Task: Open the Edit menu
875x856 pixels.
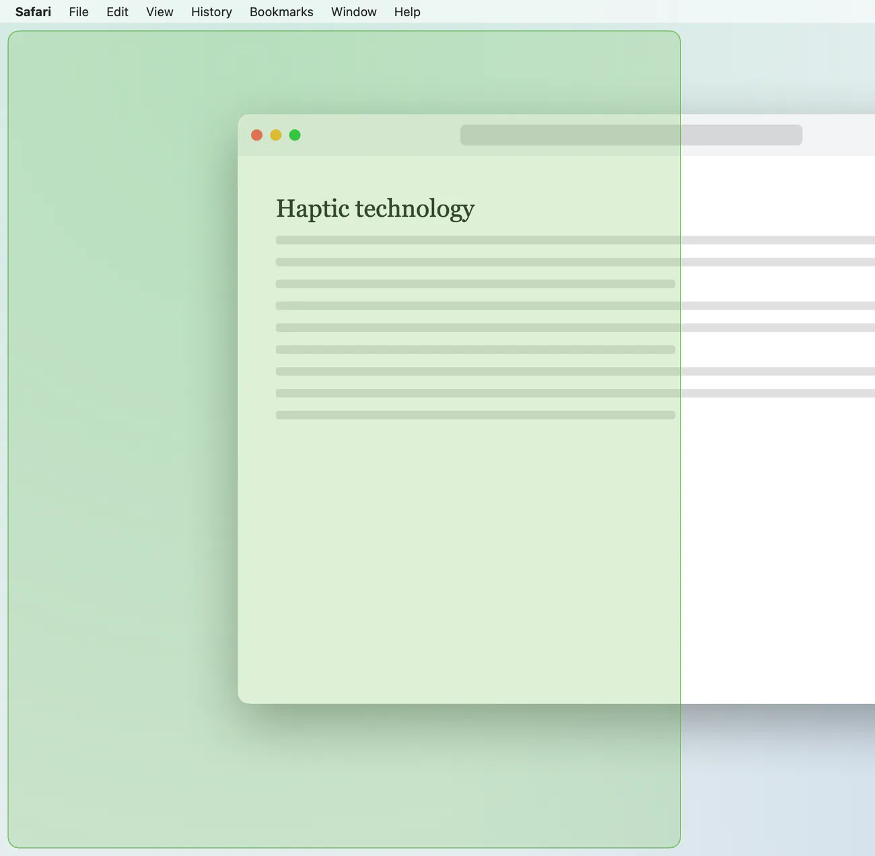Action: pyautogui.click(x=117, y=11)
